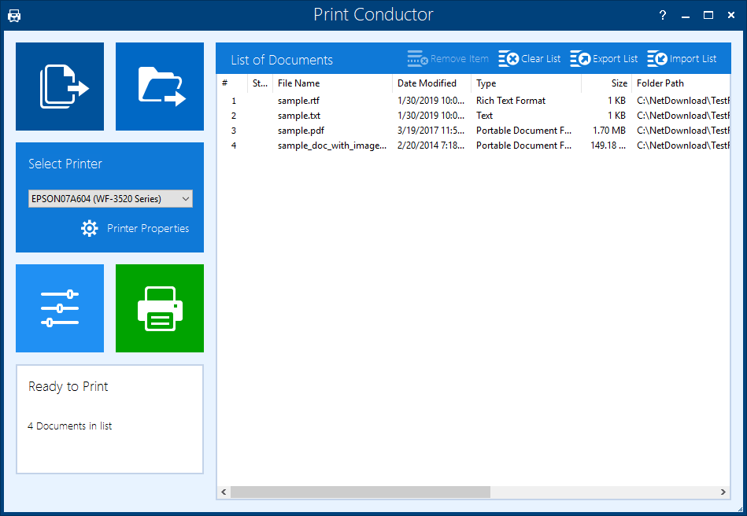
Task: Click the Clear List icon
Action: pos(508,59)
